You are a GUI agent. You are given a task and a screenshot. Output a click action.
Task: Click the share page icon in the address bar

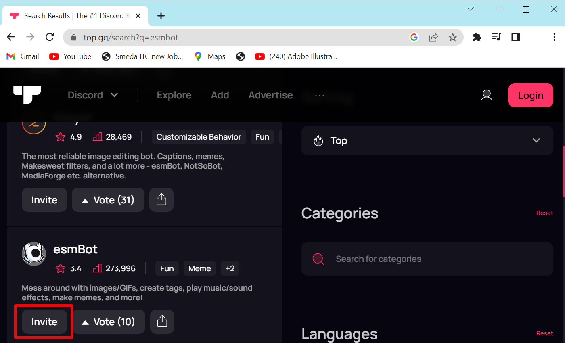click(433, 37)
